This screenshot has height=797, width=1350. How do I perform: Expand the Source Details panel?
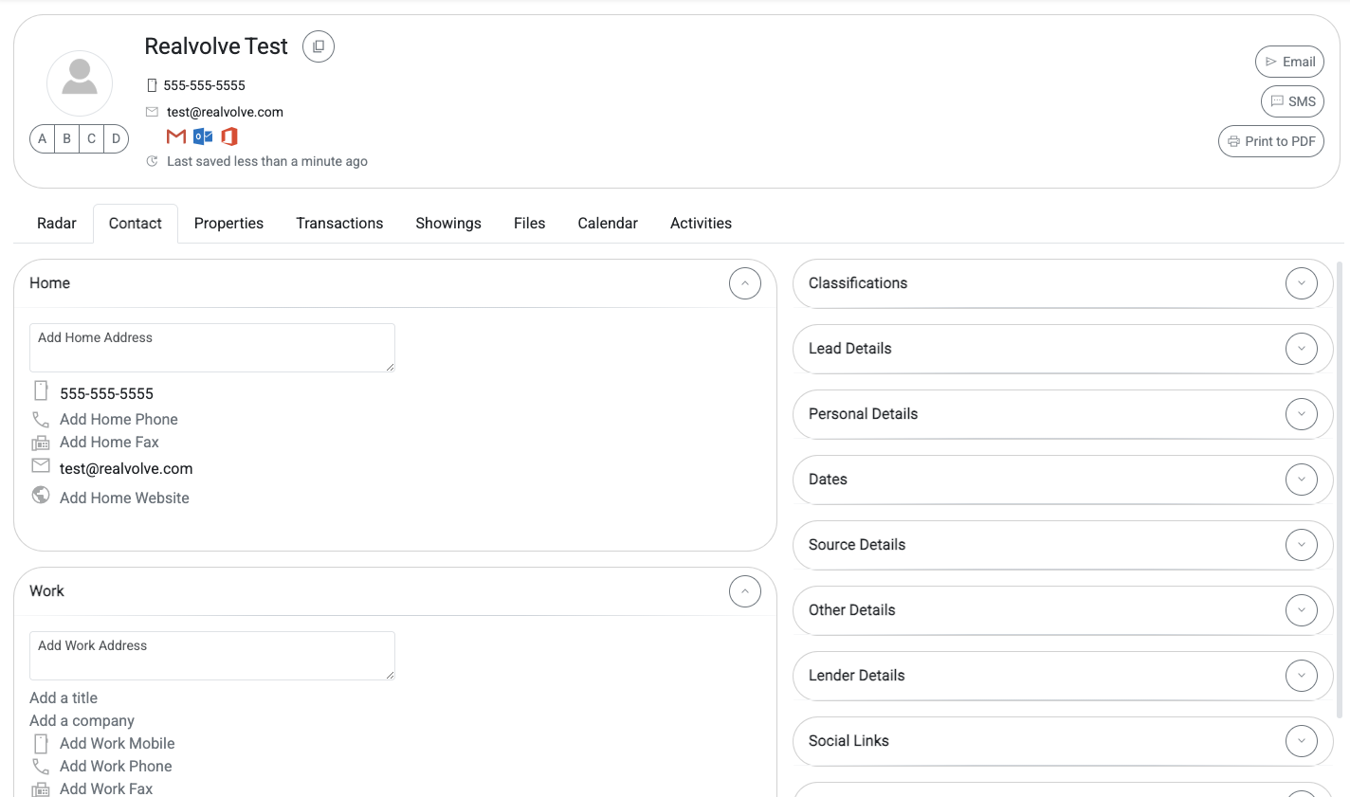coord(1302,545)
